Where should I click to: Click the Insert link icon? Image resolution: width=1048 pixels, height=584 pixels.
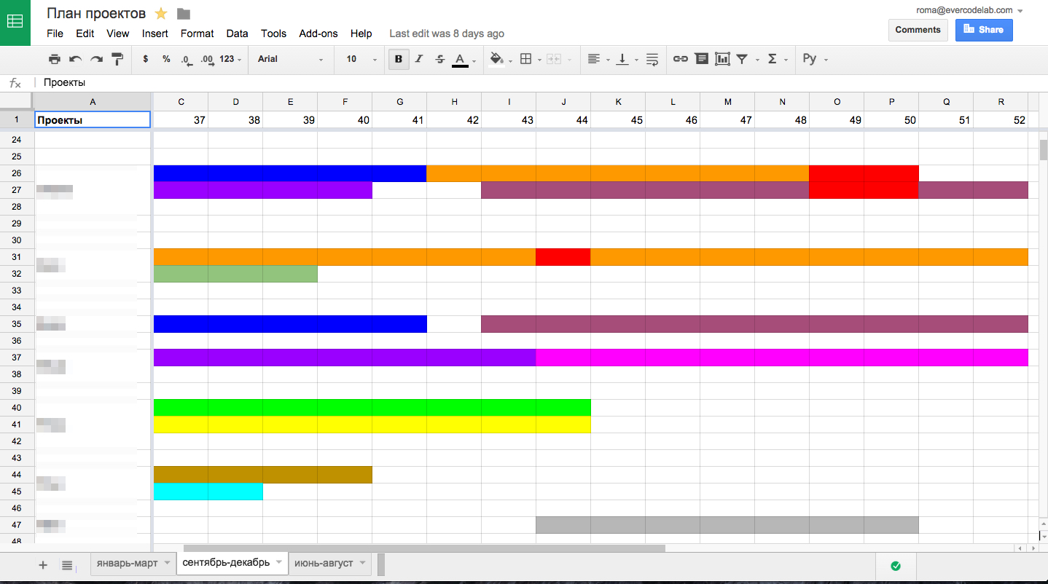click(x=680, y=59)
